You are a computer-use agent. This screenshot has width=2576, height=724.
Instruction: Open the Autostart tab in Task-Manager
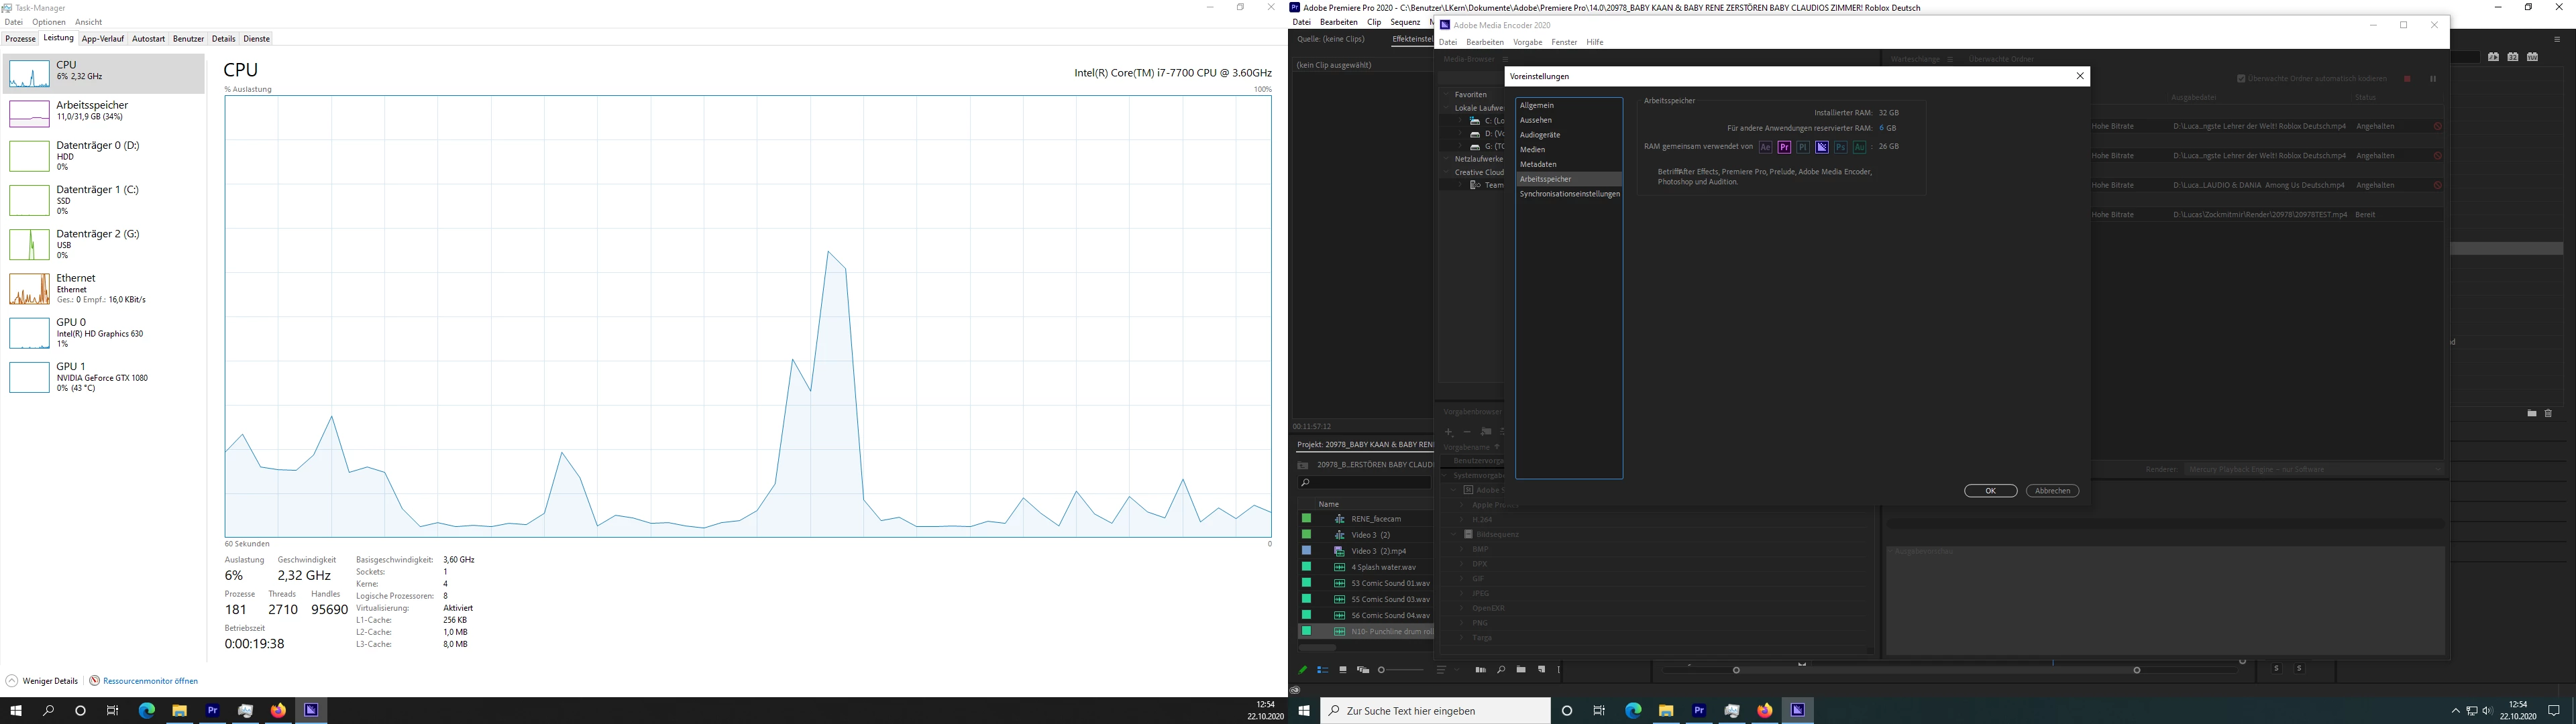tap(148, 39)
